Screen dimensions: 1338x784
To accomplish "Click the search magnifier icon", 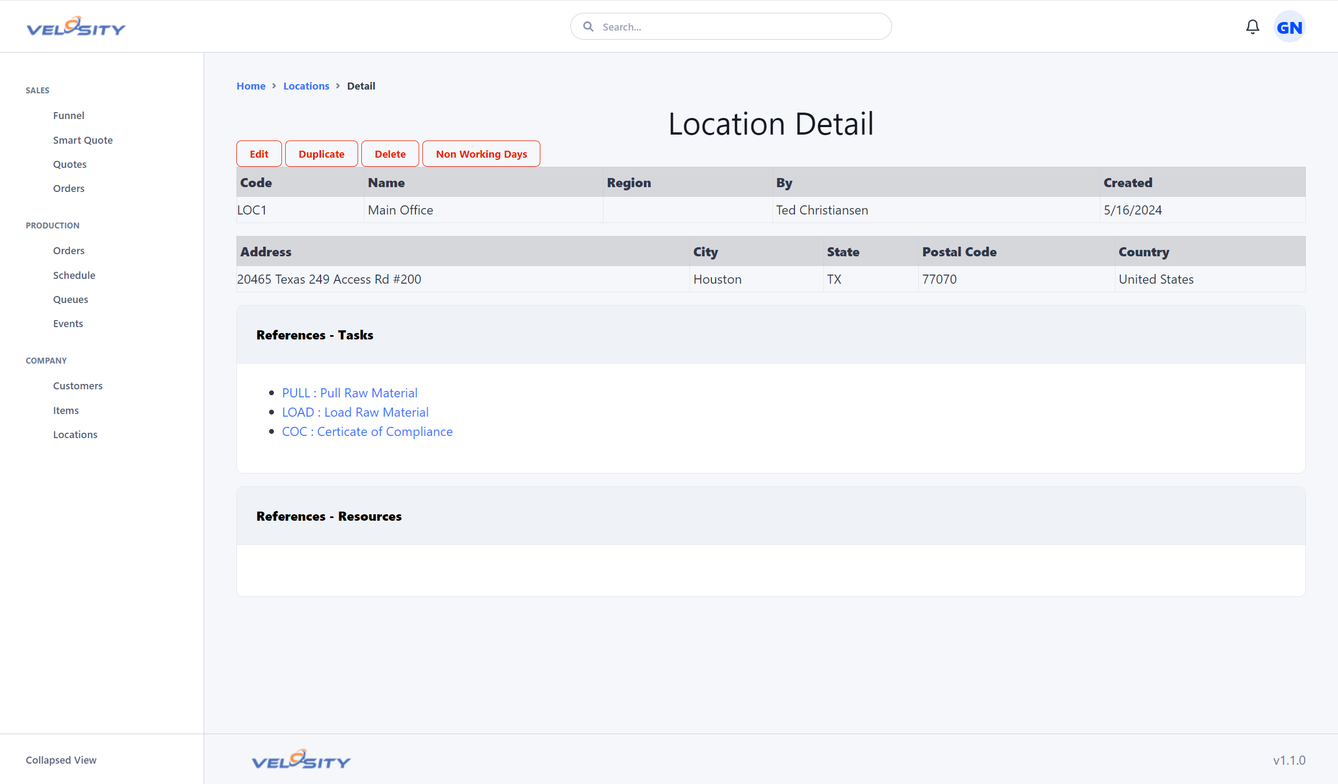I will pyautogui.click(x=588, y=26).
